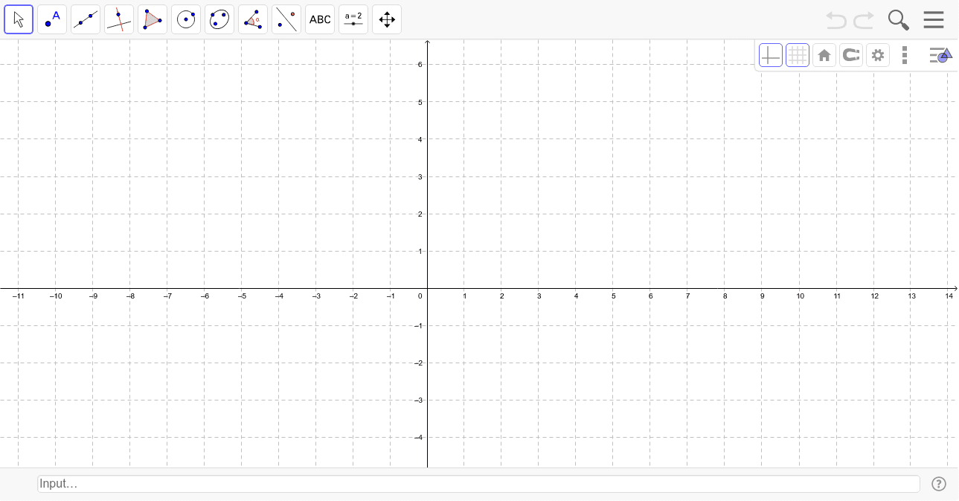Open Graphics view settings gear

pos(878,55)
